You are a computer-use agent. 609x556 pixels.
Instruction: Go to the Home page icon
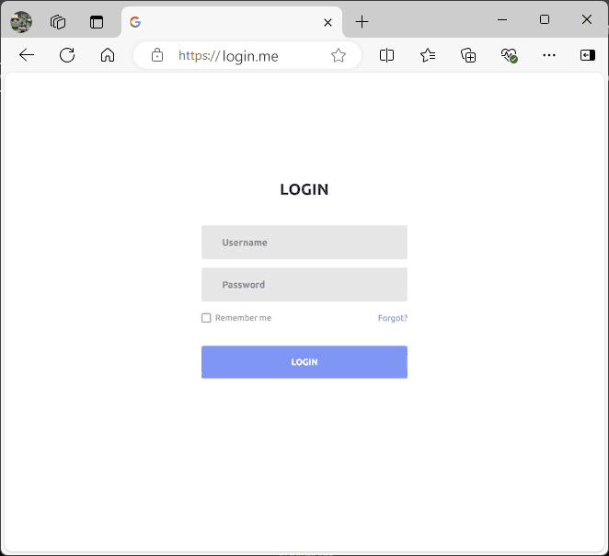coord(108,55)
